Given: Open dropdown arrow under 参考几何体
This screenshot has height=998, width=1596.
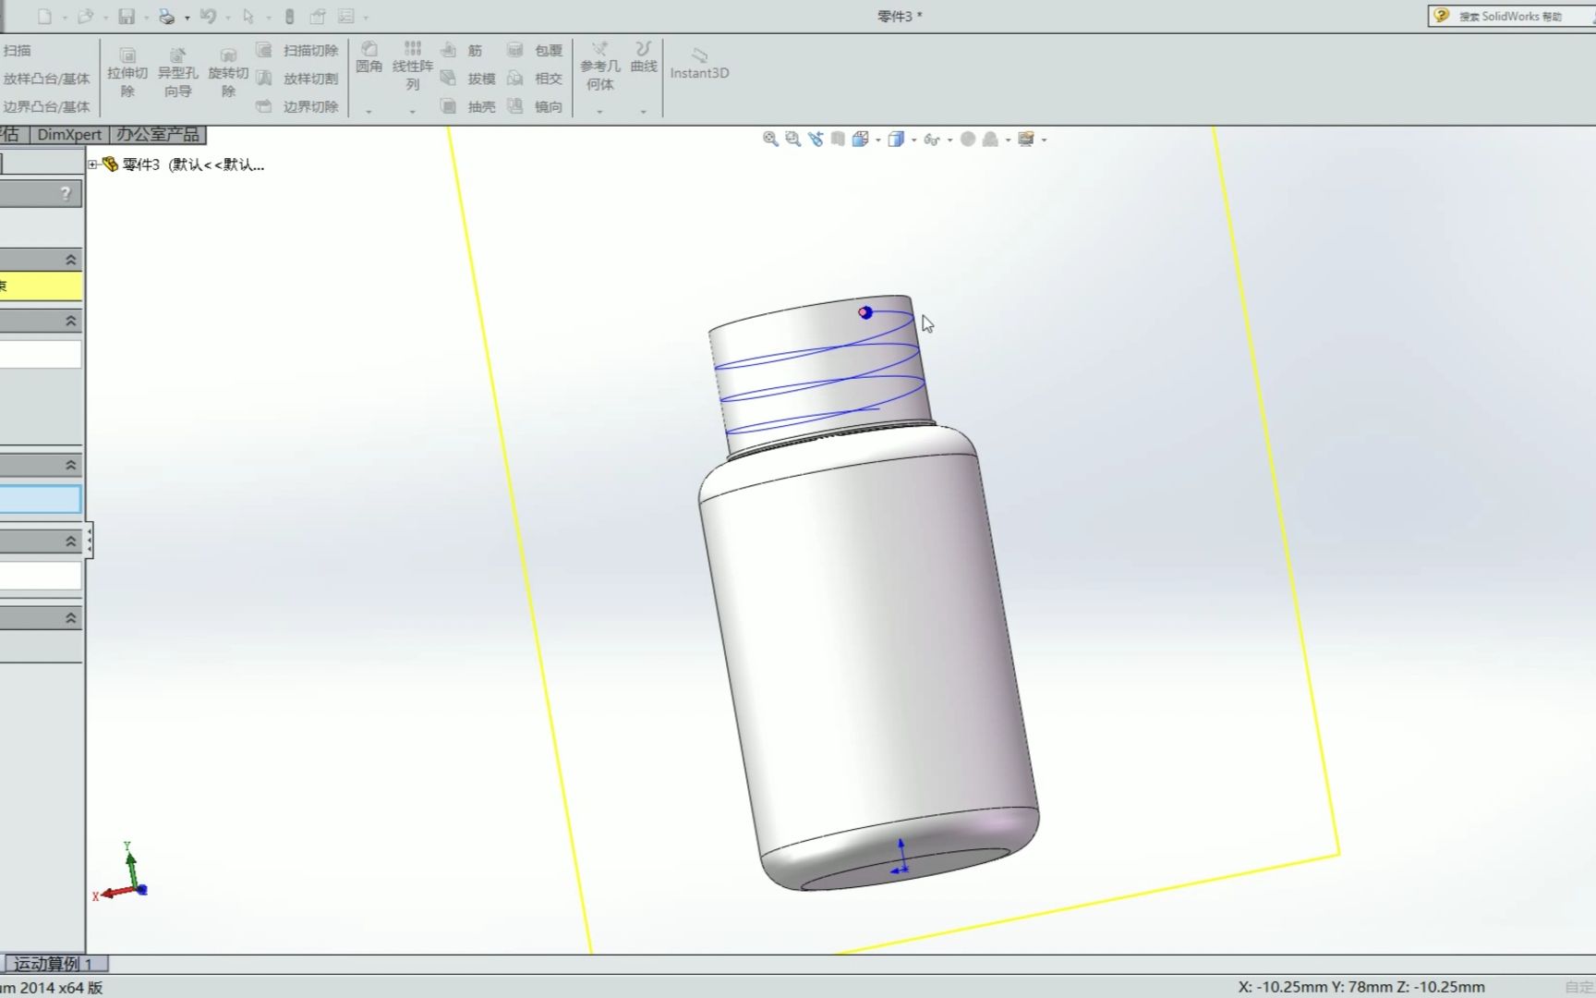Looking at the screenshot, I should pyautogui.click(x=599, y=112).
